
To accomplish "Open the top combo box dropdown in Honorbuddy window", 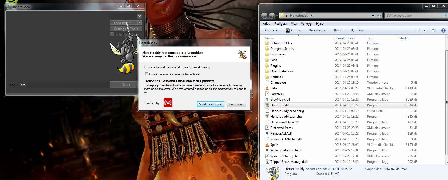I will click(139, 16).
